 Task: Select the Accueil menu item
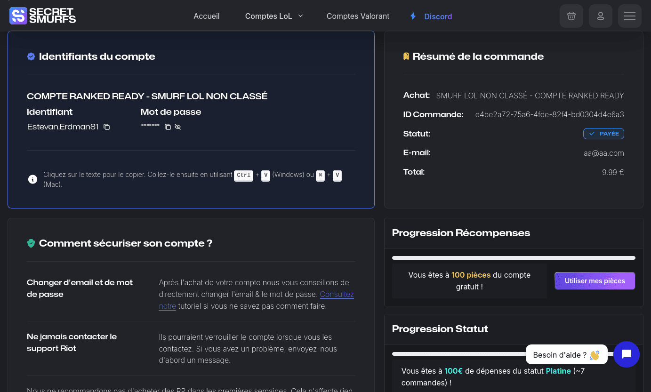point(206,16)
